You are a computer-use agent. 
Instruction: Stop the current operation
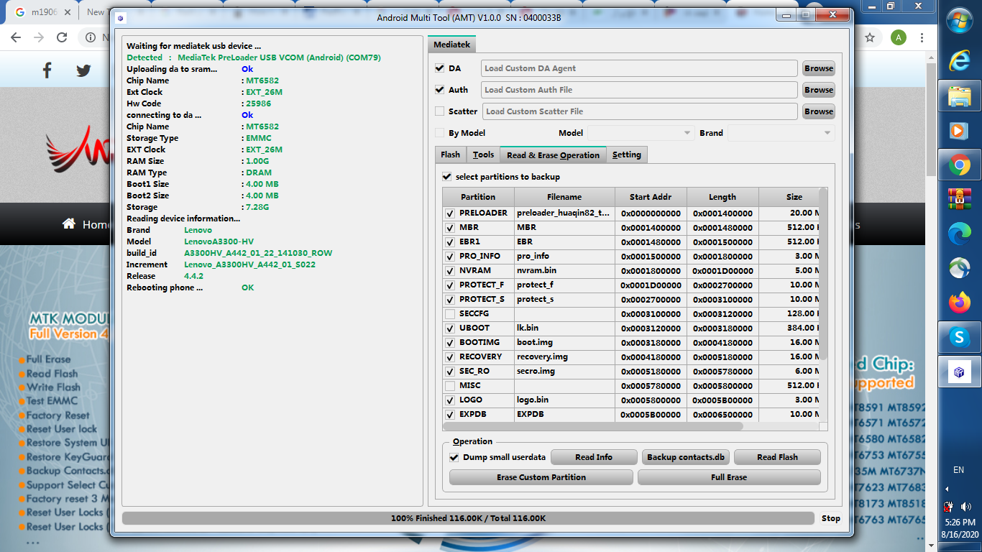831,518
